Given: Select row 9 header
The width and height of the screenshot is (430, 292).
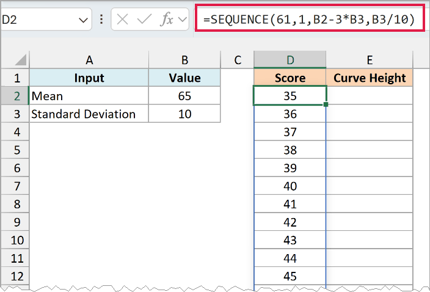Looking at the screenshot, I should coord(15,222).
